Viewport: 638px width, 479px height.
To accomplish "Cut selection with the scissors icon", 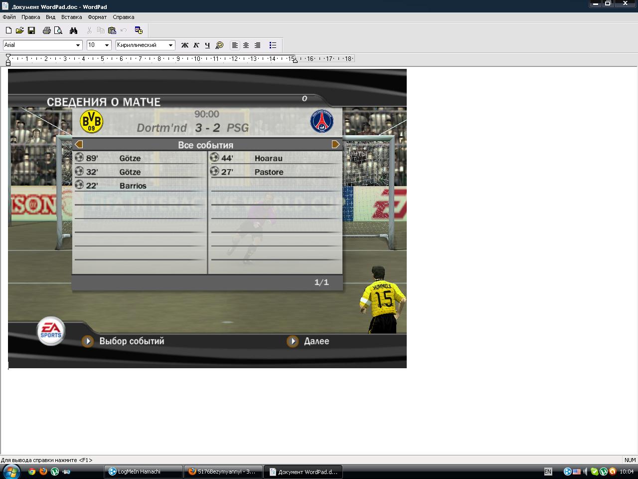I will point(89,30).
